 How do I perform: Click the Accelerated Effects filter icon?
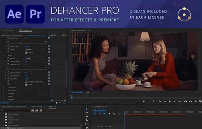coord(33,110)
